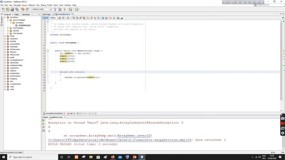Image resolution: width=285 pixels, height=160 pixels.
Task: Click the notification center icon
Action: [x=280, y=157]
